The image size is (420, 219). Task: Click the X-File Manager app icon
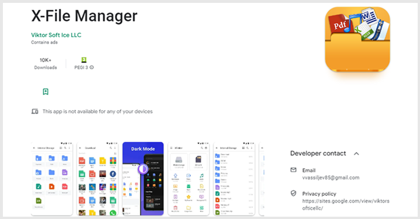click(x=357, y=39)
